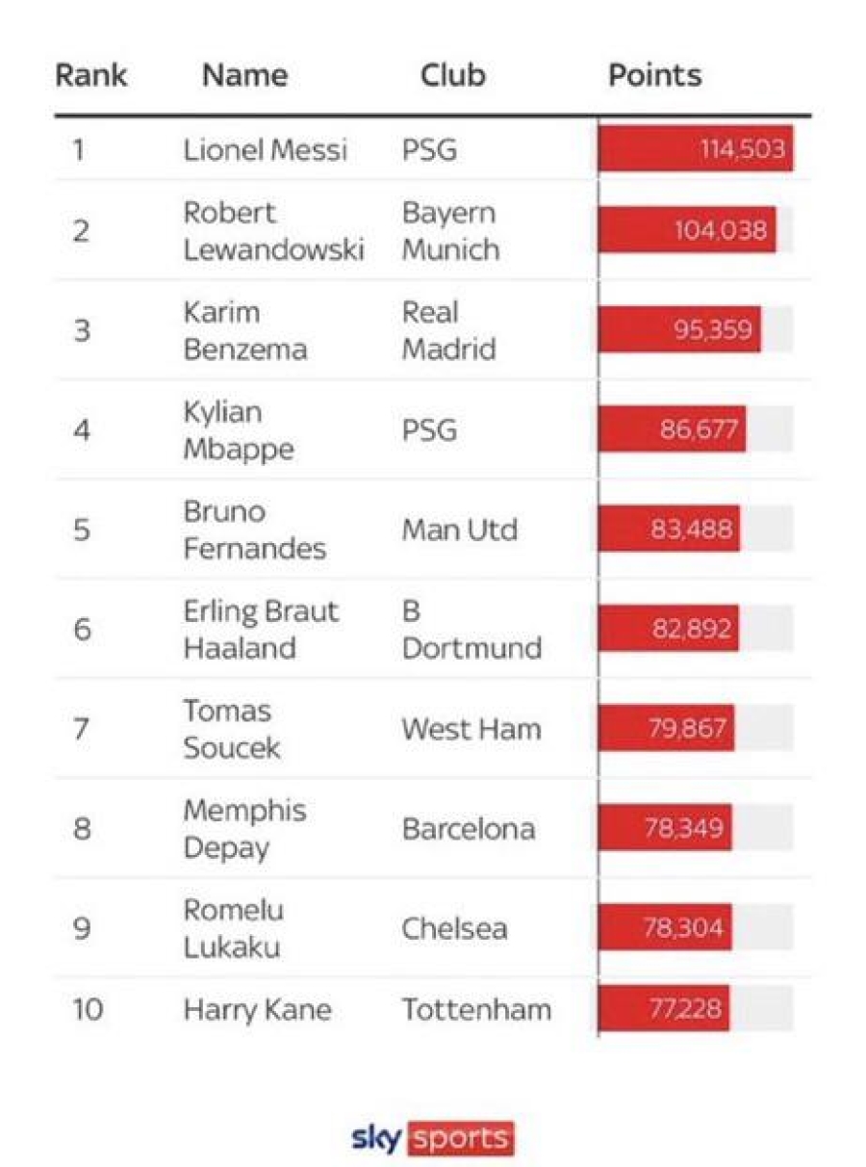Click Lionel Messi's name
866x1167 pixels.
[266, 149]
